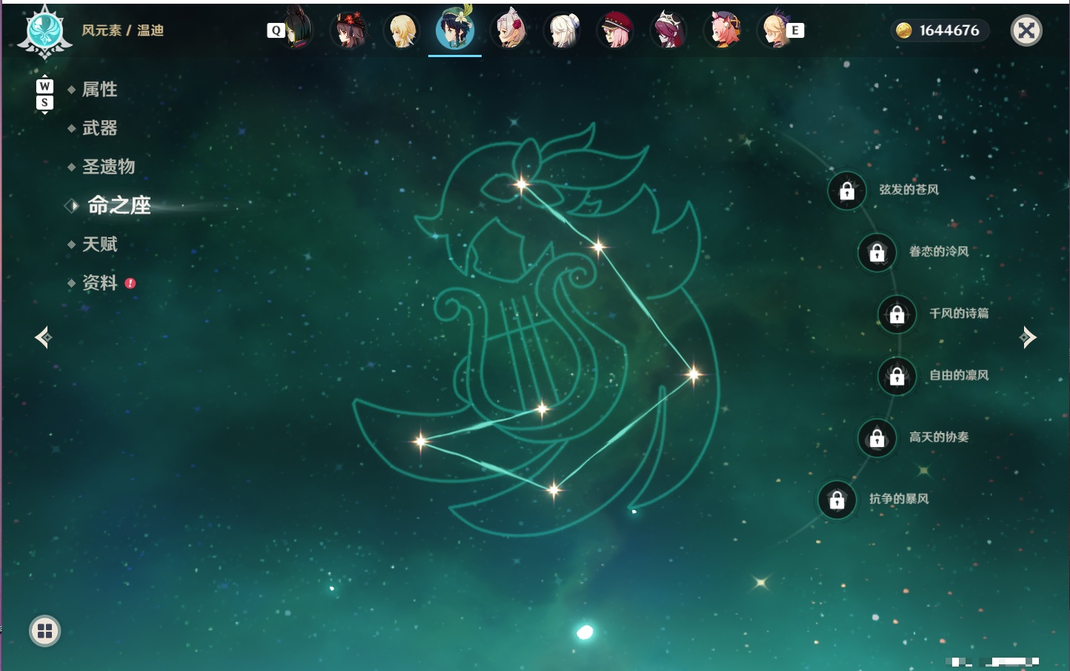
Task: Go to next character with right arrow
Action: click(1028, 337)
